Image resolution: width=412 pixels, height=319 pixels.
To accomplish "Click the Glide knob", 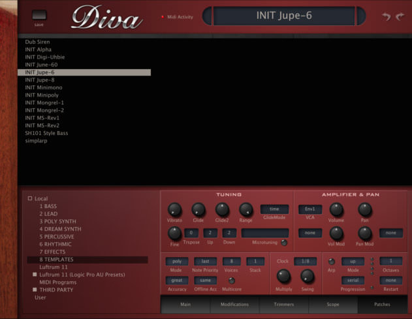I will tap(198, 209).
